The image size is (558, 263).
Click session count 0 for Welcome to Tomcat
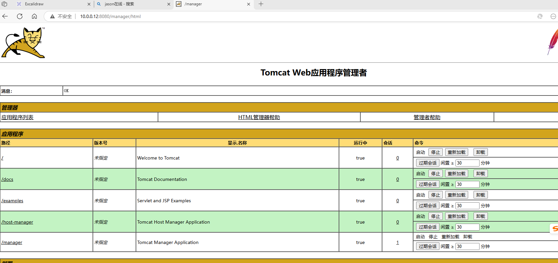(397, 158)
